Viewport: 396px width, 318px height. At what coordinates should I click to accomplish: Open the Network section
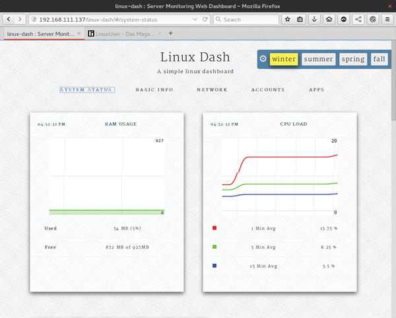(x=212, y=90)
